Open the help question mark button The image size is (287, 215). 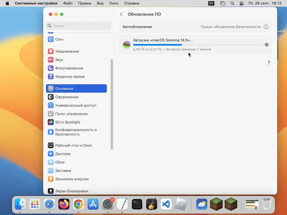click(269, 62)
